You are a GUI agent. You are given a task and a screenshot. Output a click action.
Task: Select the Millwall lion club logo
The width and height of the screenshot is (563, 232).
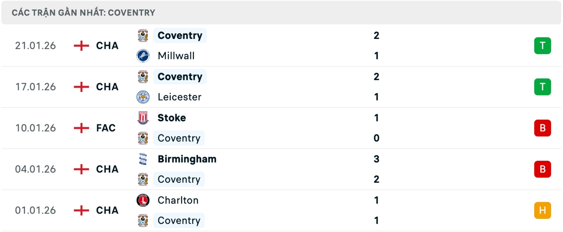pyautogui.click(x=143, y=56)
